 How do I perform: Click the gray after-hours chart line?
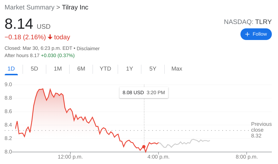(x=186, y=143)
